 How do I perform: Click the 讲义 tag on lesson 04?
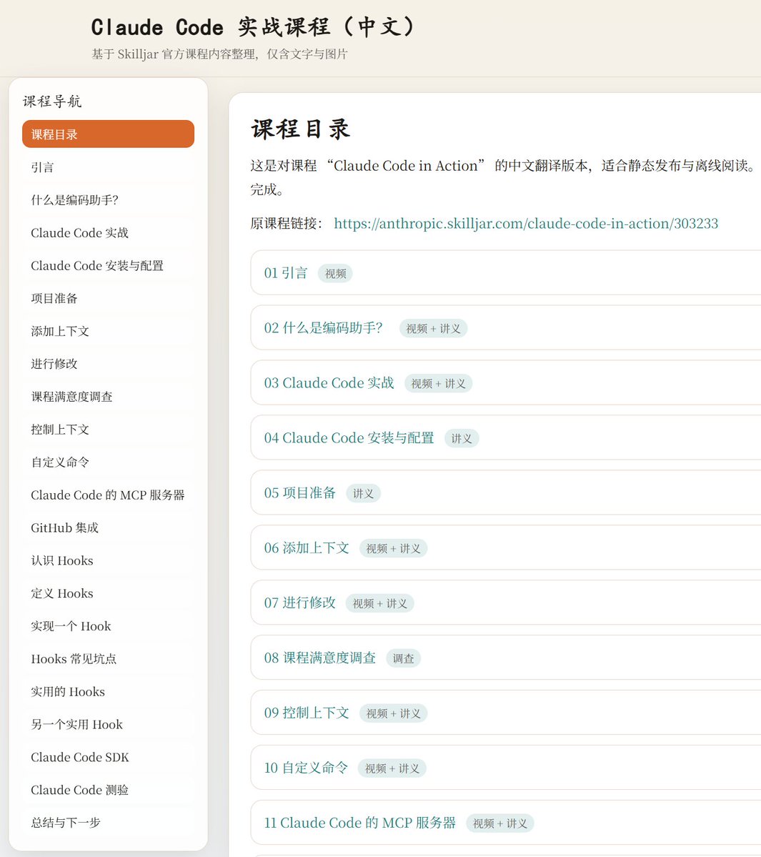[462, 438]
